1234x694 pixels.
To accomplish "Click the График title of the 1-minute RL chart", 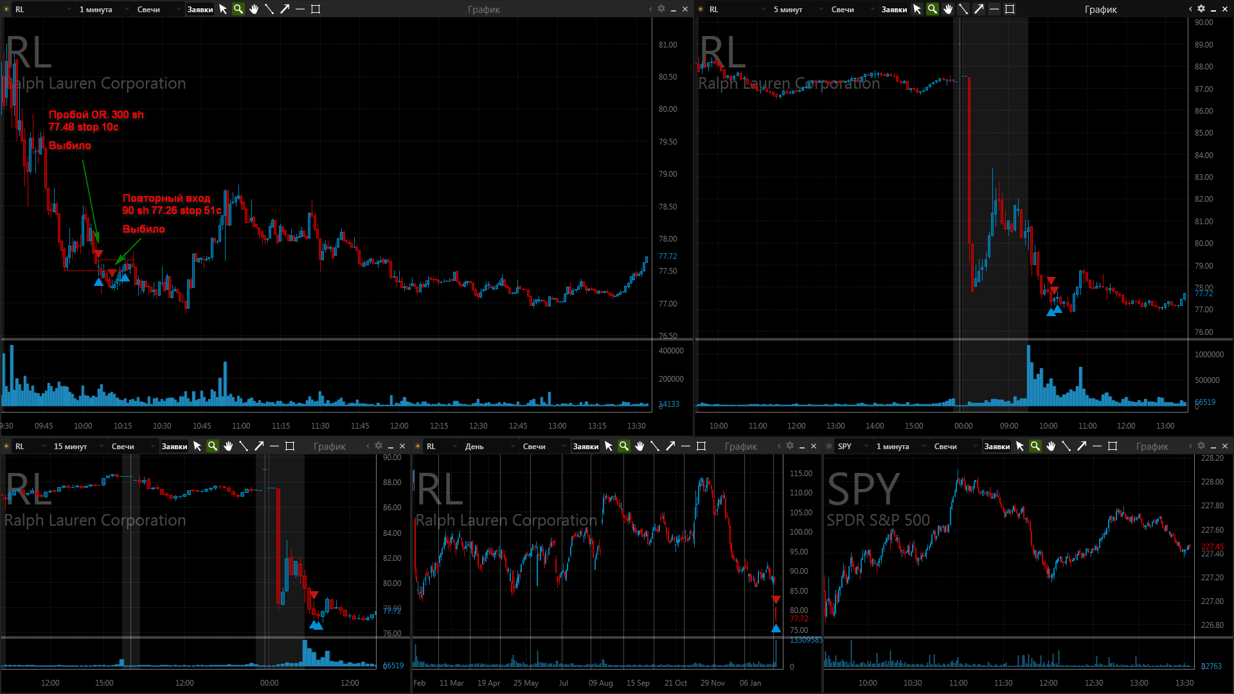I will click(484, 9).
